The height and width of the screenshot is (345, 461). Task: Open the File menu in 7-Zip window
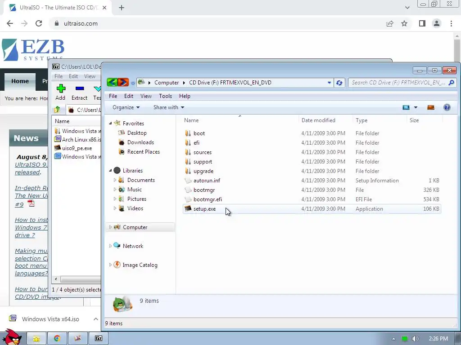point(59,76)
